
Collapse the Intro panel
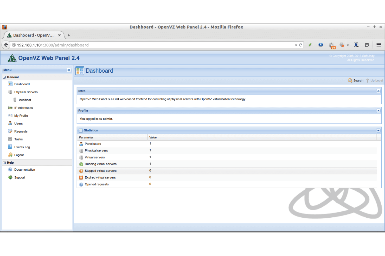378,91
